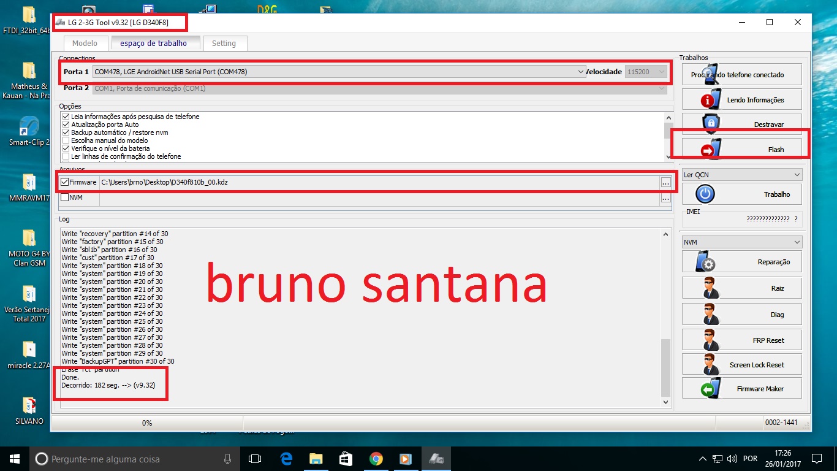This screenshot has height=471, width=837.
Task: Click the Reparação gear phone button
Action: click(x=741, y=262)
